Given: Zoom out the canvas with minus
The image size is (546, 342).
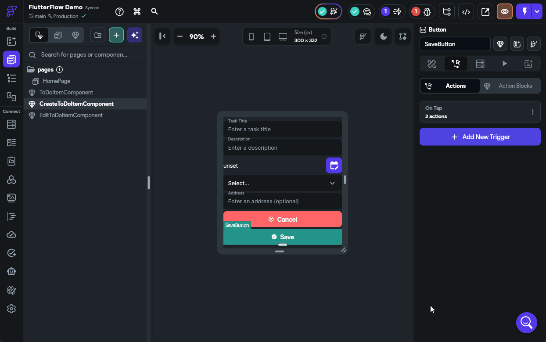Looking at the screenshot, I should point(180,36).
